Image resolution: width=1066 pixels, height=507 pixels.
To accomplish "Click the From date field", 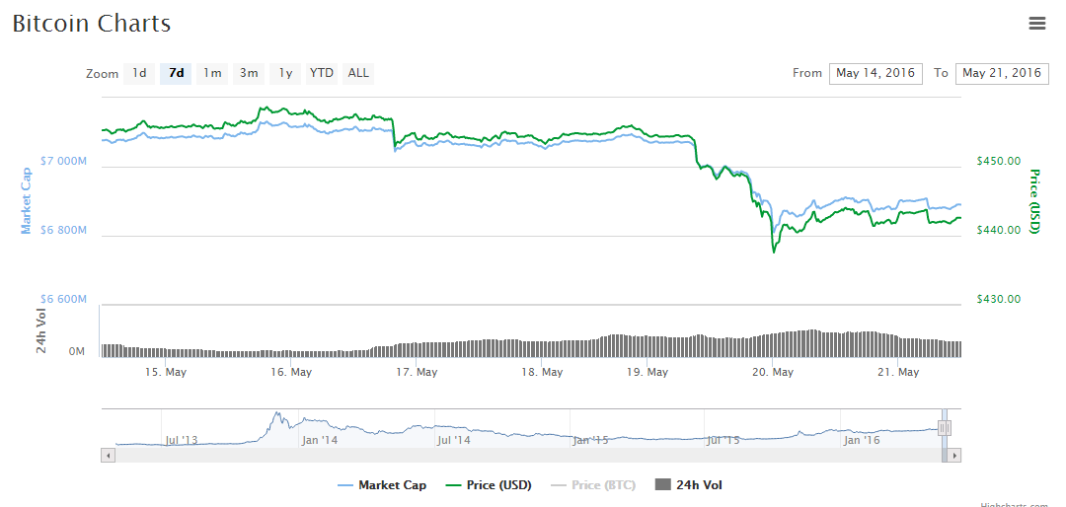I will click(x=876, y=73).
